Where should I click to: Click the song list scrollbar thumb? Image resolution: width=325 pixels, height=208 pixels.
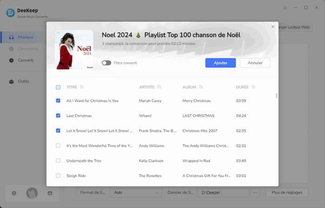(277, 96)
